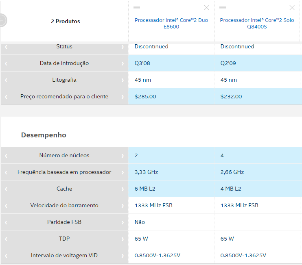The width and height of the screenshot is (302, 265).
Task: Select the Status row label
Action: point(64,47)
